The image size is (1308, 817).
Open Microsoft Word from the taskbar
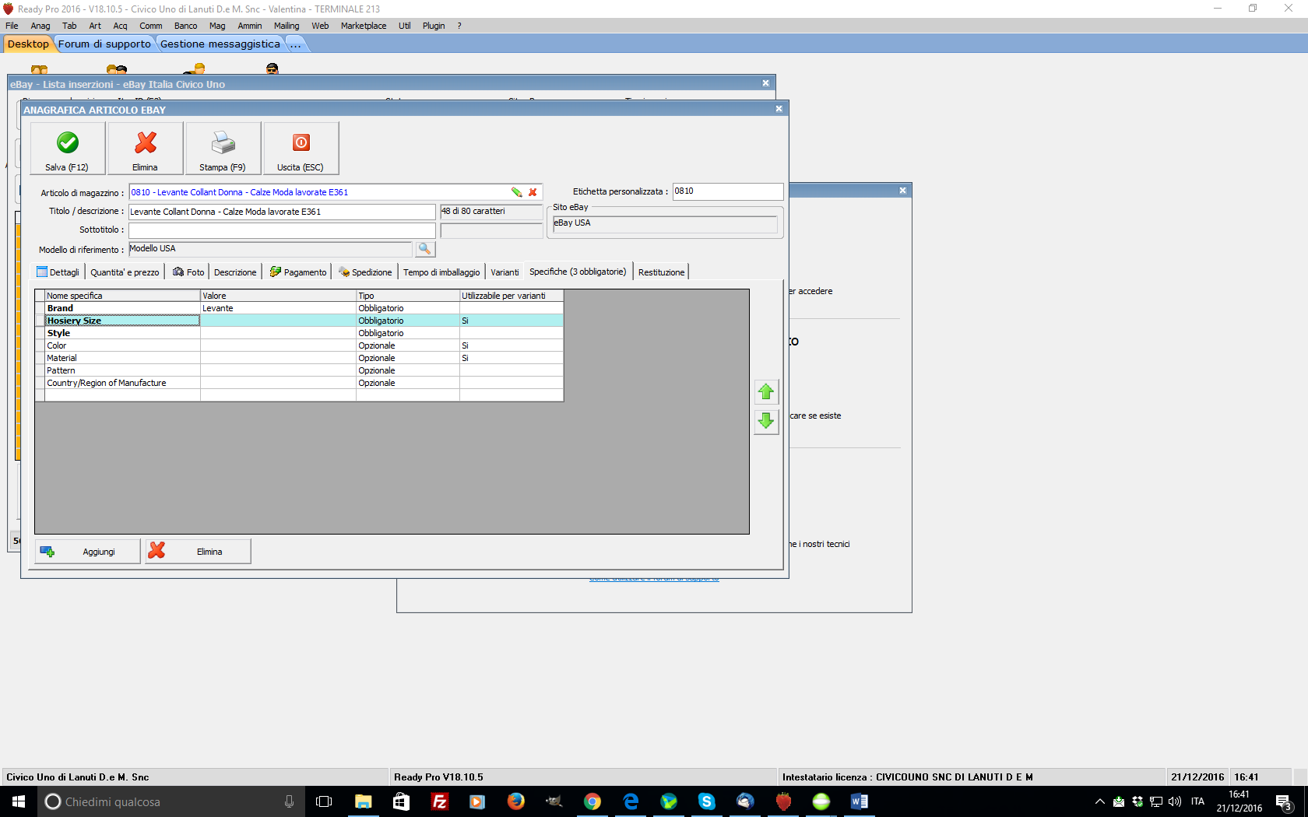860,801
